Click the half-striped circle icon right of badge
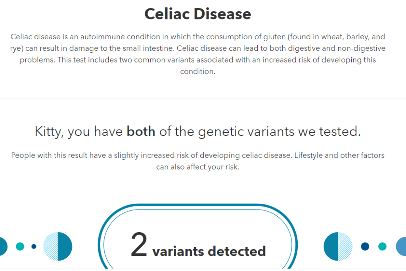The image size is (406, 271). [338, 246]
